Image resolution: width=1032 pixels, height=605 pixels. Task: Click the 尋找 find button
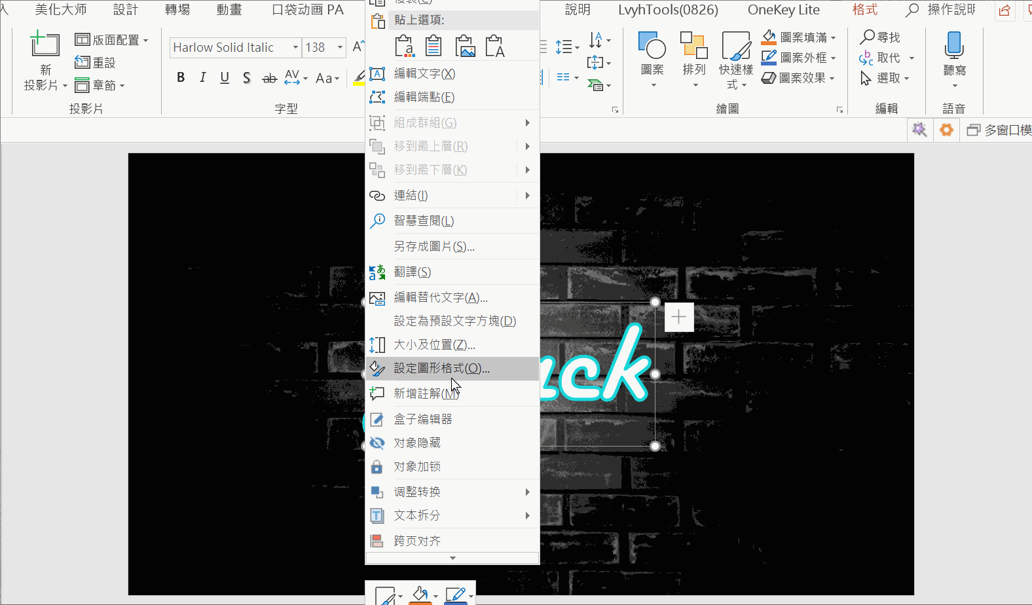[x=881, y=37]
